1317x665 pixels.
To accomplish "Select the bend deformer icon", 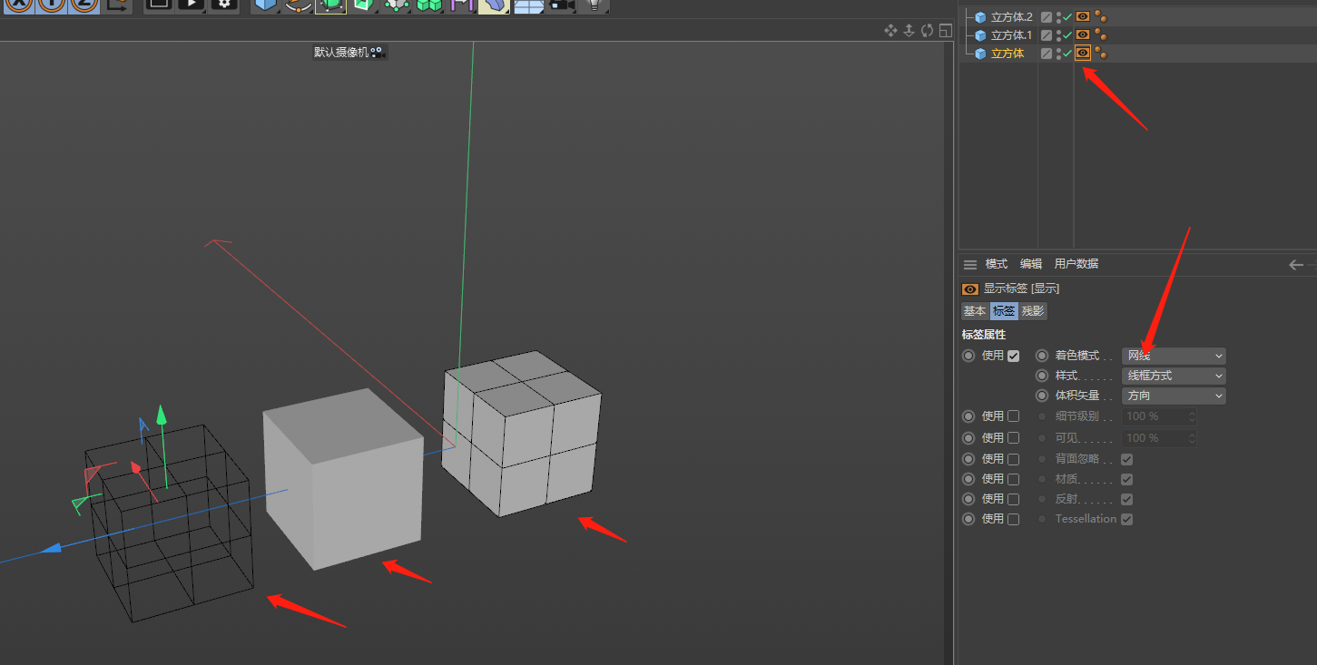I will [x=493, y=5].
